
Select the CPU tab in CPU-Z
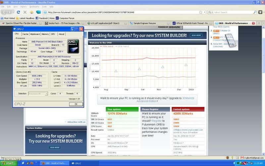[17, 34]
